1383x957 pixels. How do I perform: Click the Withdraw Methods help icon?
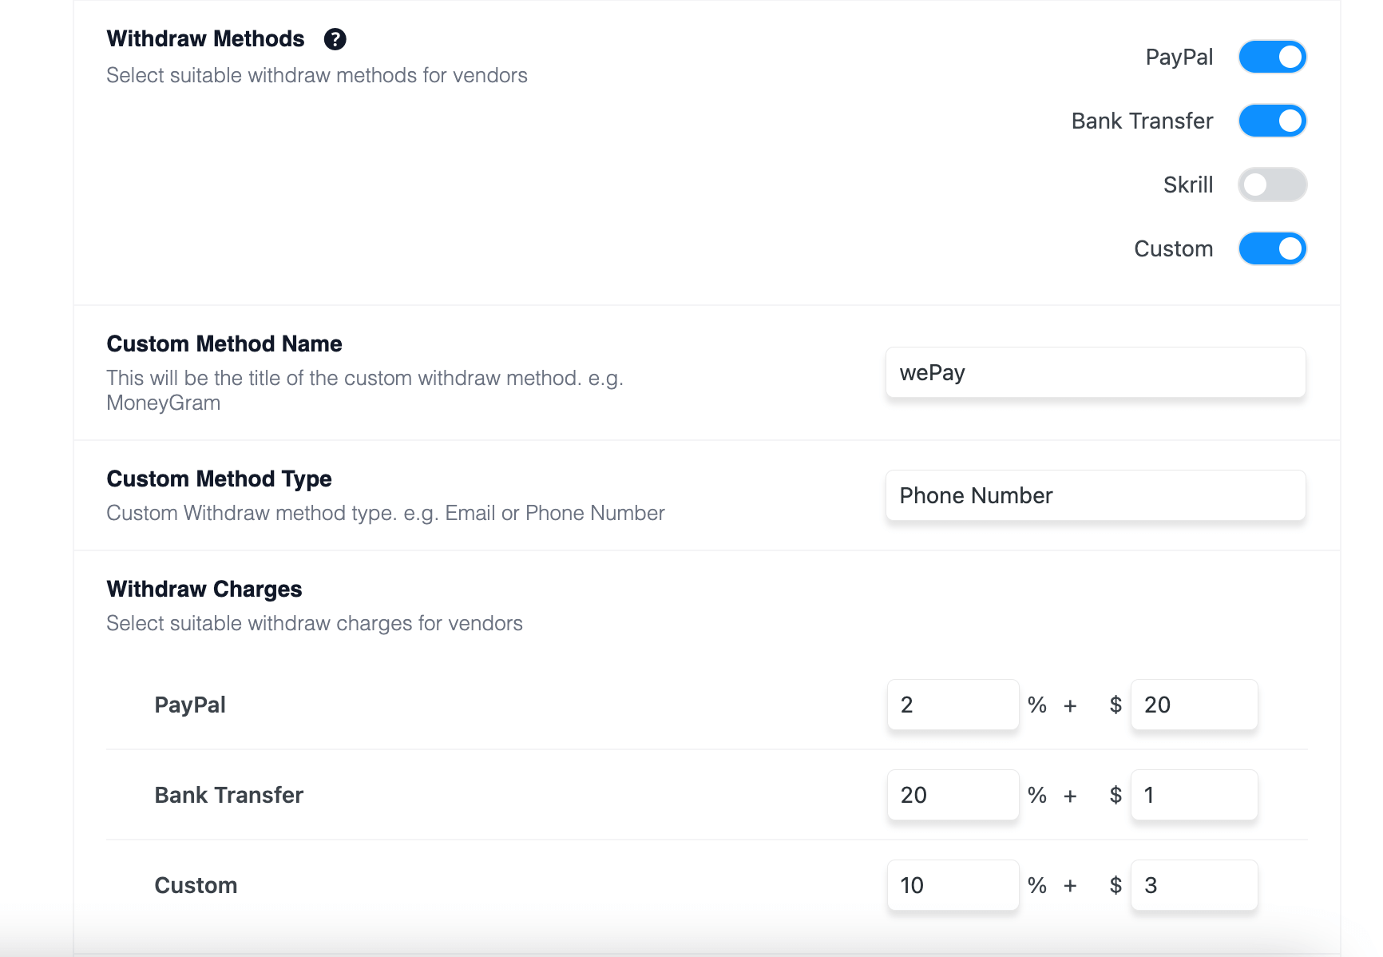click(335, 38)
